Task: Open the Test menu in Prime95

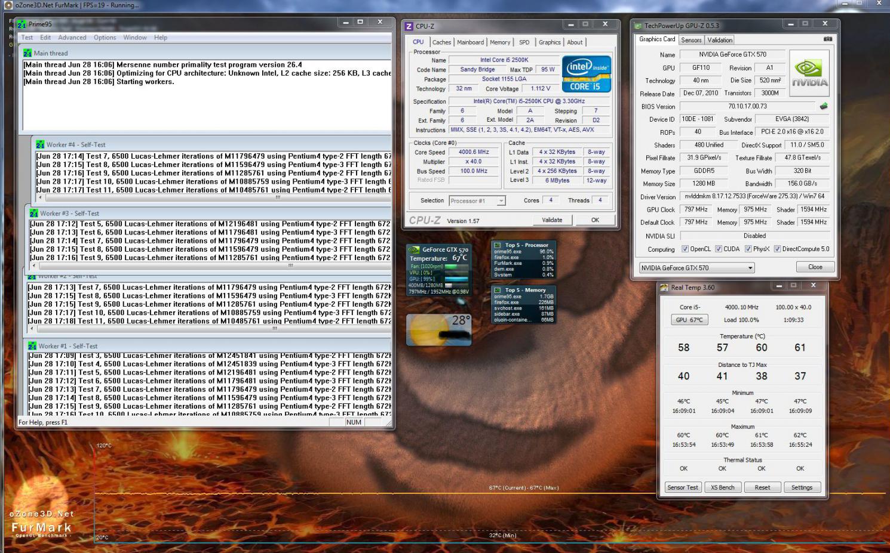Action: point(27,38)
